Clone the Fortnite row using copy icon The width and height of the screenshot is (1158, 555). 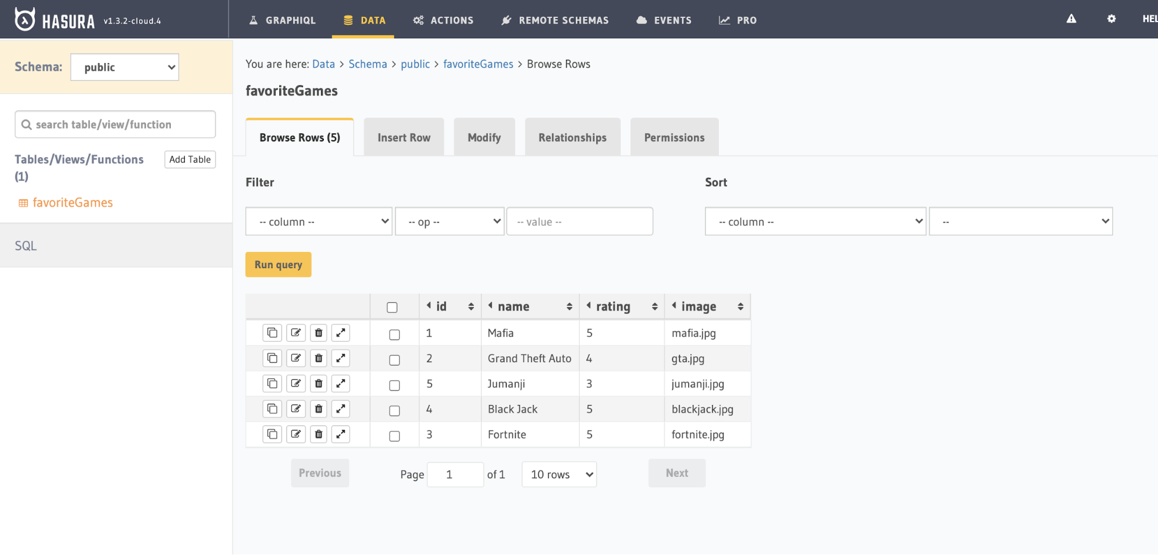[x=272, y=434]
